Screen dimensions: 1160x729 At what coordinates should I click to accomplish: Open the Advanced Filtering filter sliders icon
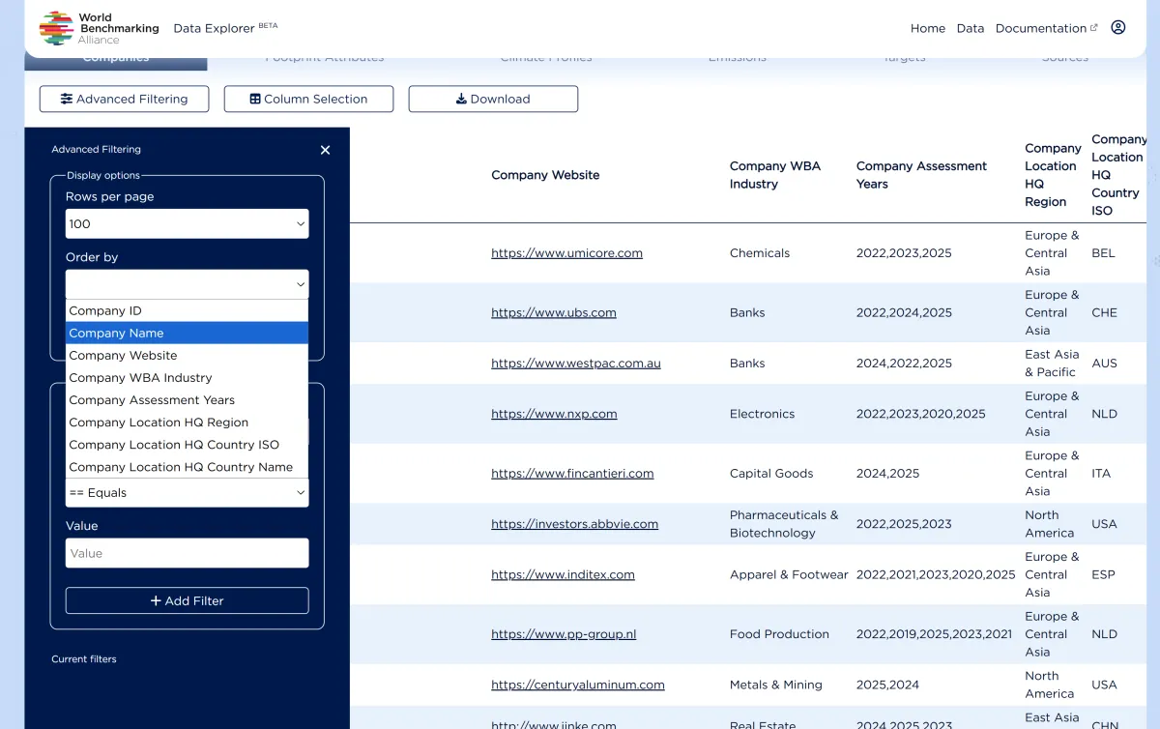[68, 99]
